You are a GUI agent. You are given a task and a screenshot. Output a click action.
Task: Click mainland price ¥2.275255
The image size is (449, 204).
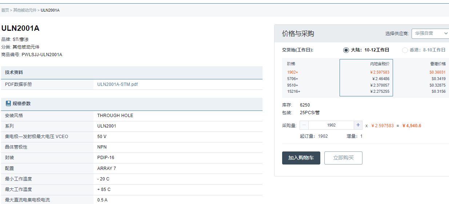[x=380, y=91]
